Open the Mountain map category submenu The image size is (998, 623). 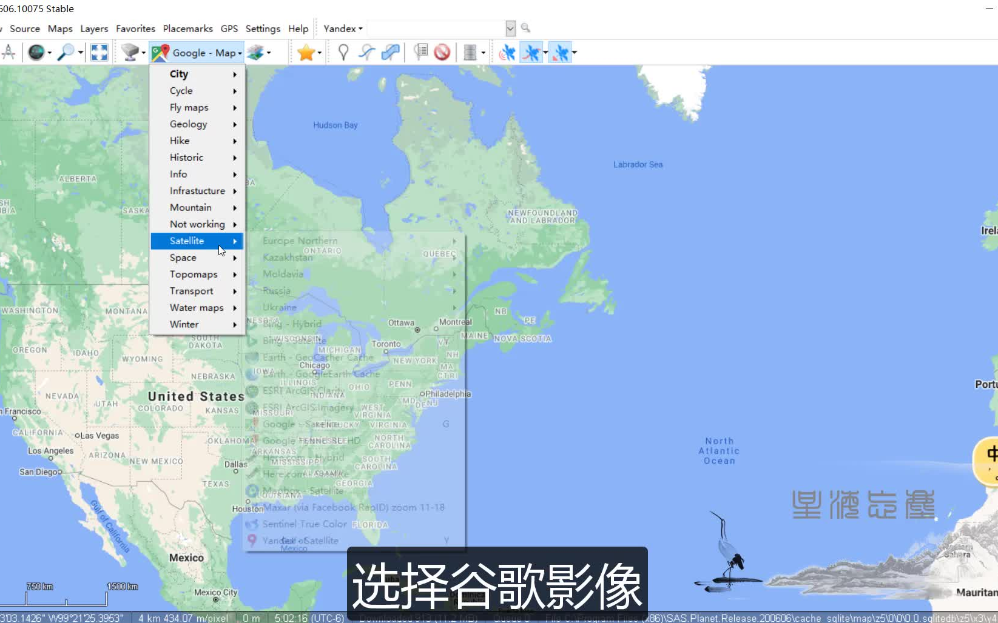click(x=197, y=207)
